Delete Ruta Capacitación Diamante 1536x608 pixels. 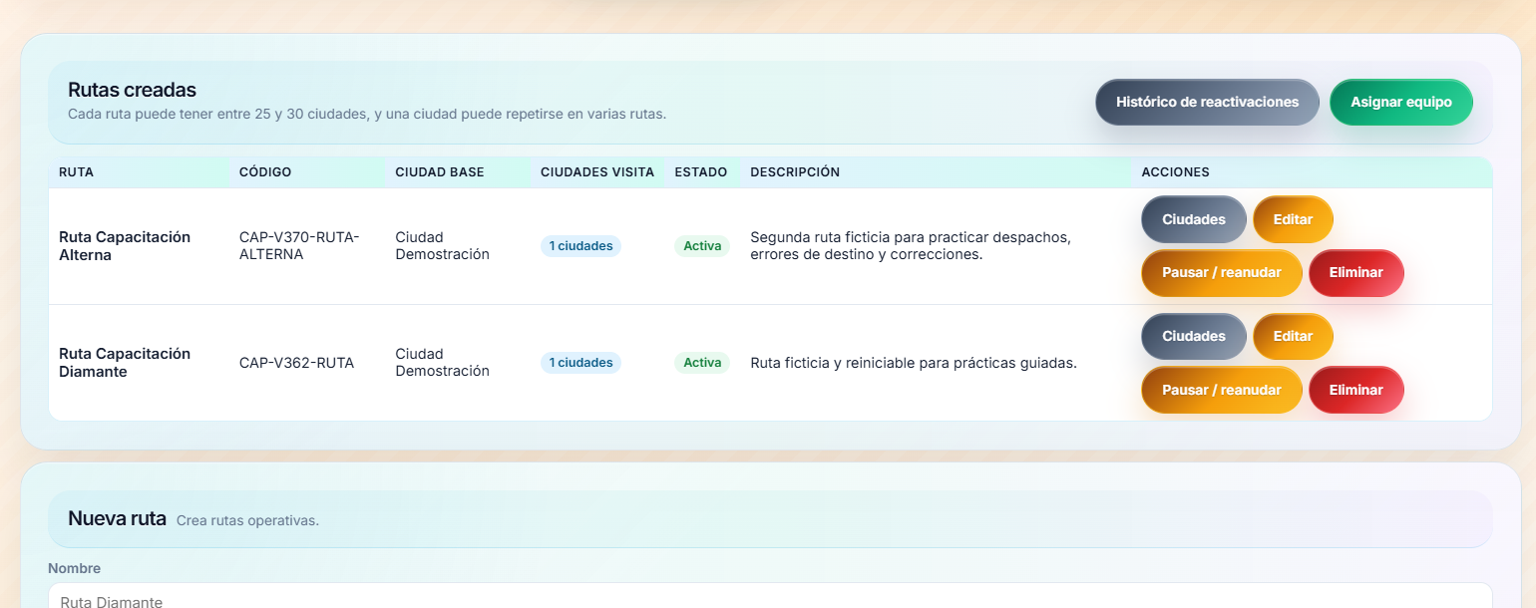coord(1356,390)
